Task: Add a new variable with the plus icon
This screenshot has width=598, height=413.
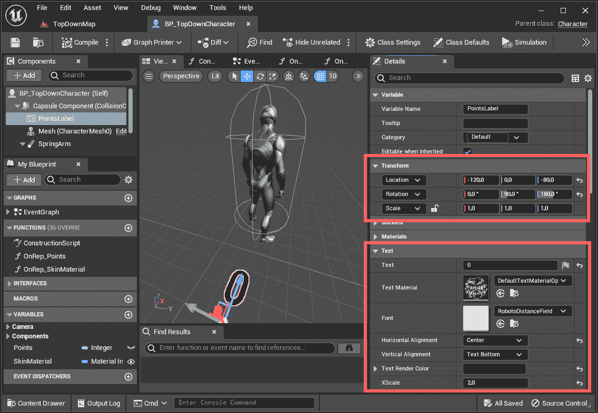Action: [x=128, y=314]
